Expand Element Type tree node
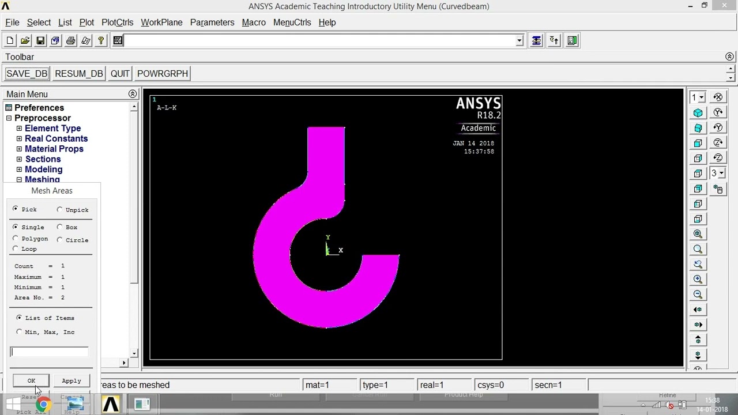Screen dimensions: 738x415 [19, 129]
